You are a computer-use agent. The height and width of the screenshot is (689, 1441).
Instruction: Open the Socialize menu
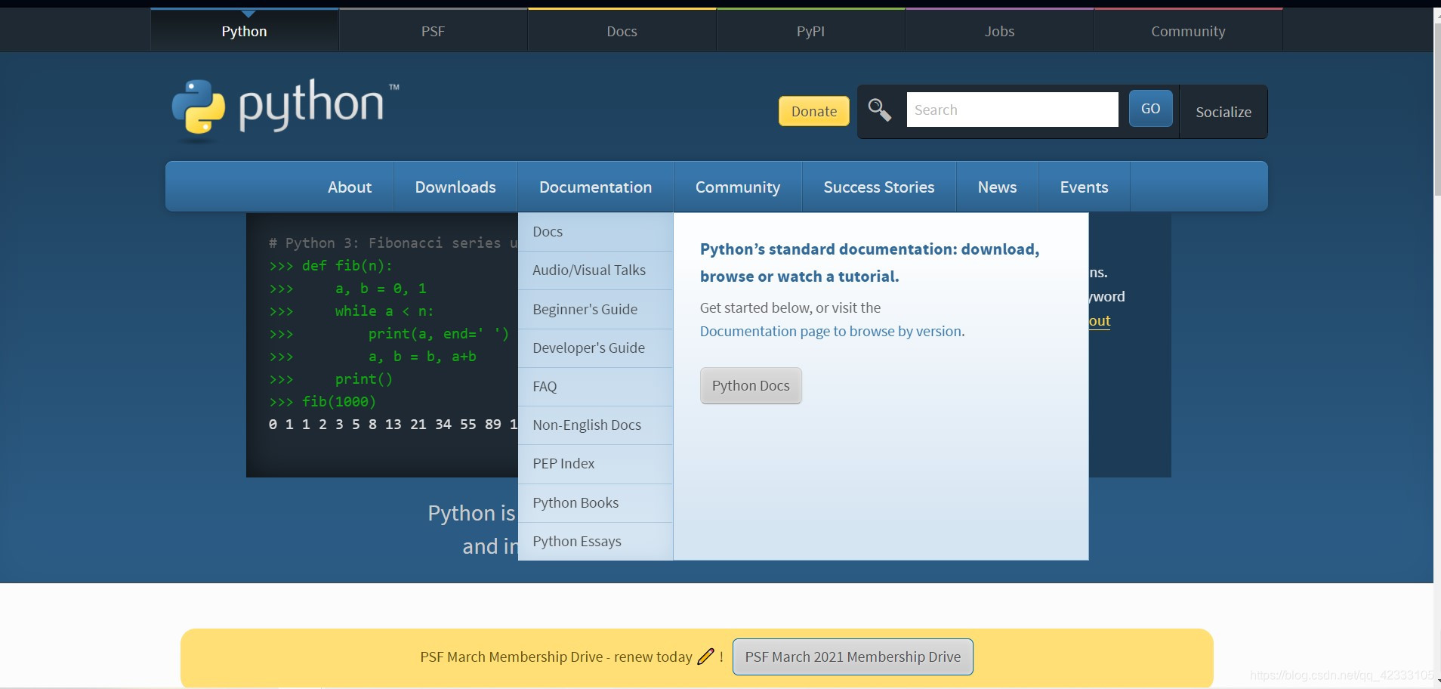(1223, 112)
